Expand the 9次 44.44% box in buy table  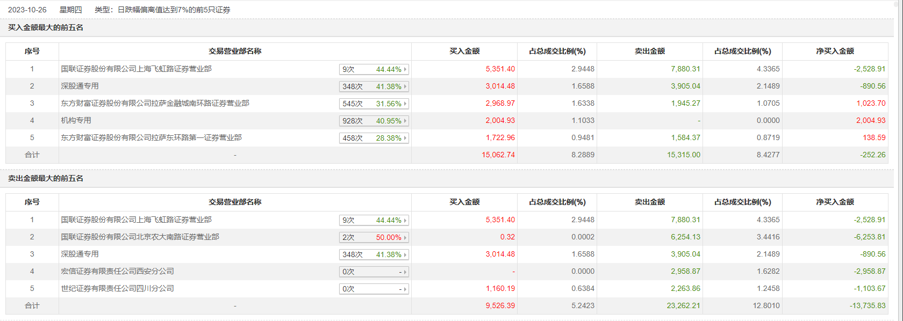(374, 69)
